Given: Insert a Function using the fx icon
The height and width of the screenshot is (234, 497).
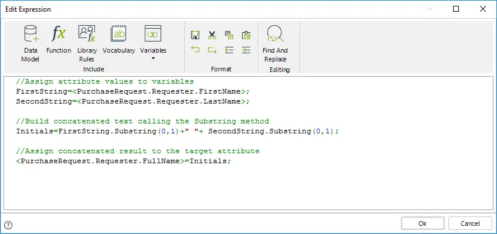Looking at the screenshot, I should click(59, 40).
